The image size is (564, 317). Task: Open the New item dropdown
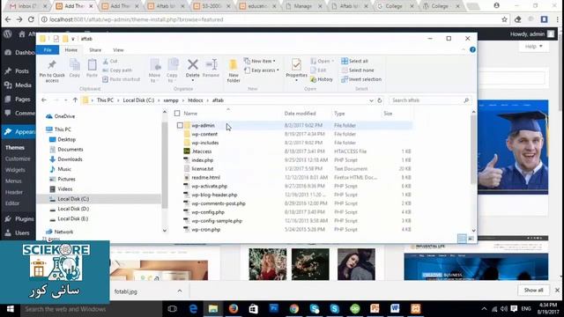click(x=260, y=61)
